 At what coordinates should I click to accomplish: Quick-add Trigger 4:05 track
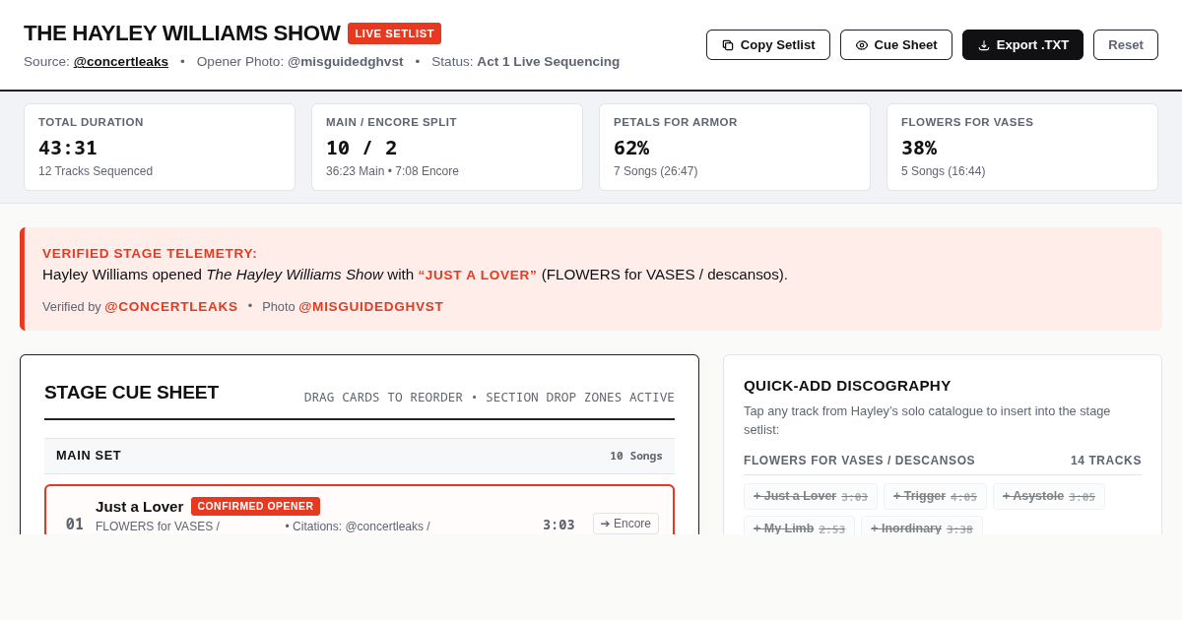(935, 496)
